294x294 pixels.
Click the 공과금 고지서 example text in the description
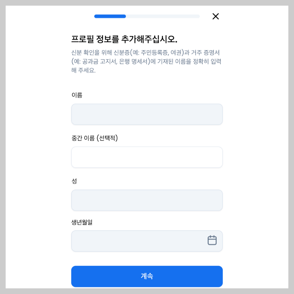pyautogui.click(x=99, y=61)
